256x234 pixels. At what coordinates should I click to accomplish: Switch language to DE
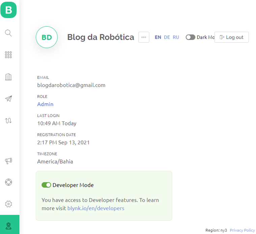click(167, 37)
